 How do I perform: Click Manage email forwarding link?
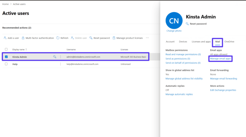pyautogui.click(x=224, y=79)
